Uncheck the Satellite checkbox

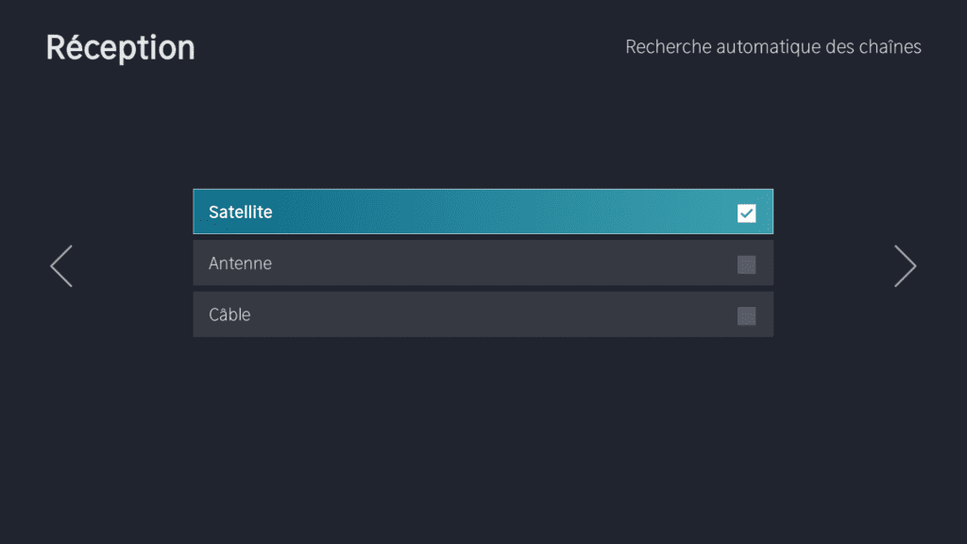(746, 213)
